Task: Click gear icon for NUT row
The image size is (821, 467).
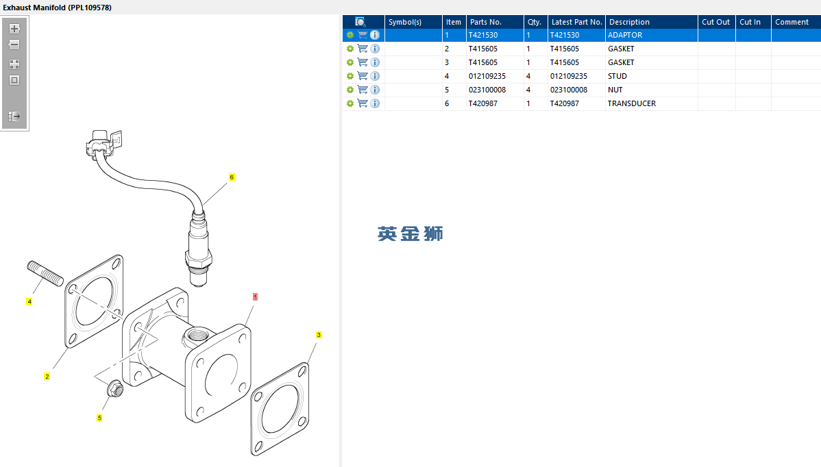Action: click(x=350, y=90)
